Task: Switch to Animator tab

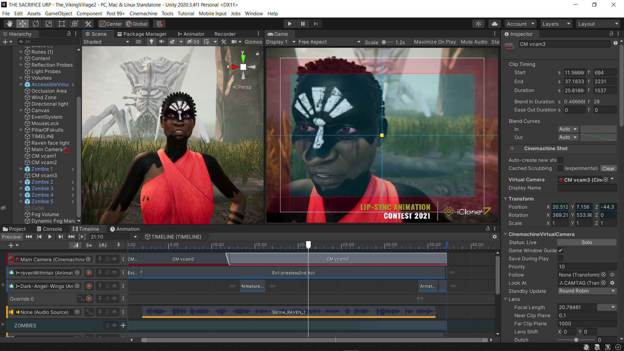Action: point(191,34)
